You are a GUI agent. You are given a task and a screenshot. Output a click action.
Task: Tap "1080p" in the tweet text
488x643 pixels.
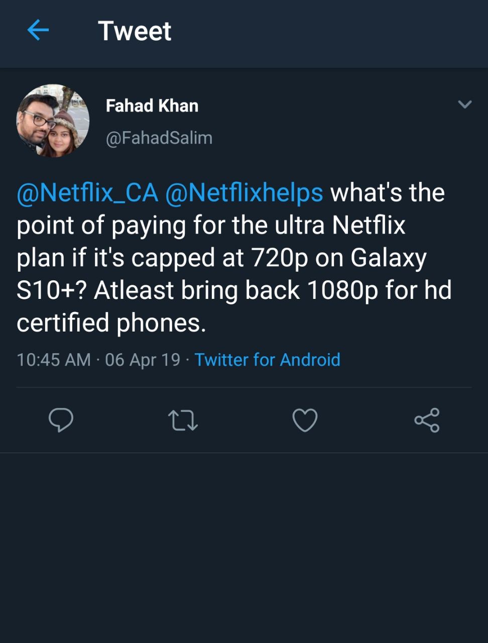pos(342,290)
